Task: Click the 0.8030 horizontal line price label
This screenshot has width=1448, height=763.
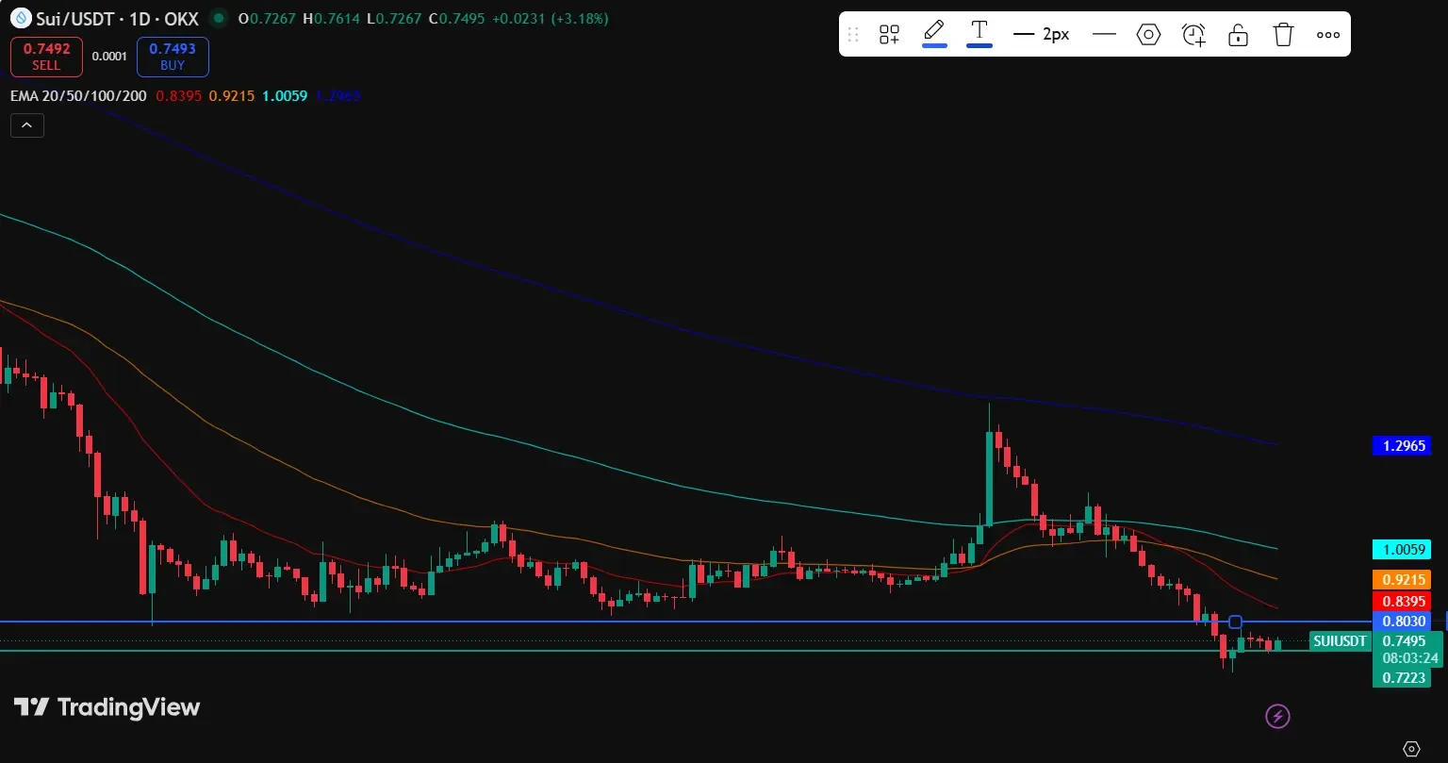Action: point(1402,622)
